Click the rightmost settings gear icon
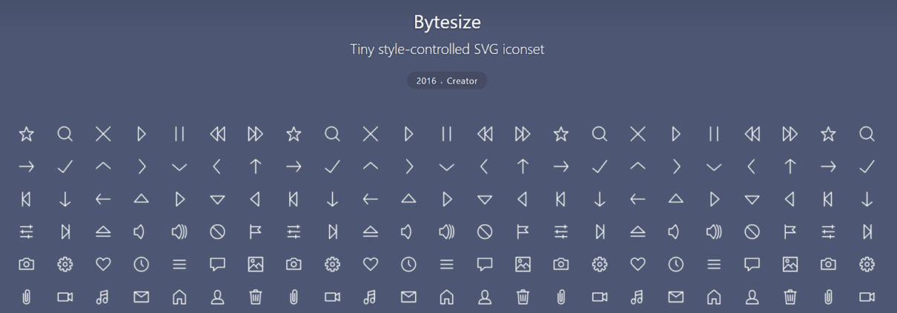Image resolution: width=897 pixels, height=313 pixels. click(867, 264)
